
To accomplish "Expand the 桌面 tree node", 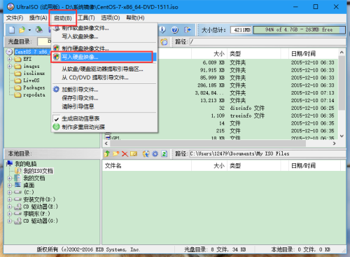I will click(10, 186).
